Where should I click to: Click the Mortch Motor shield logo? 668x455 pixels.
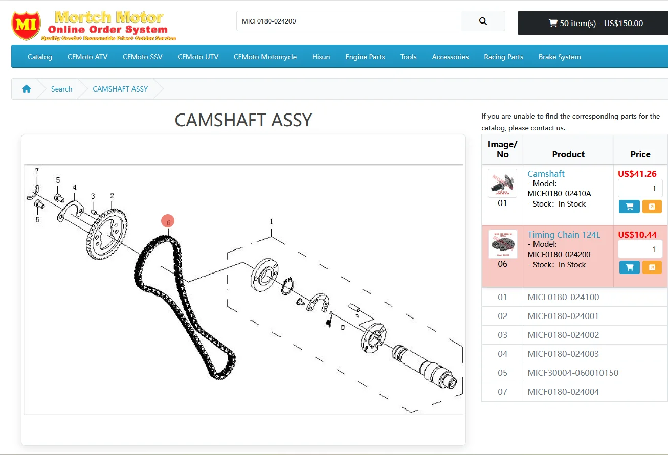click(26, 25)
